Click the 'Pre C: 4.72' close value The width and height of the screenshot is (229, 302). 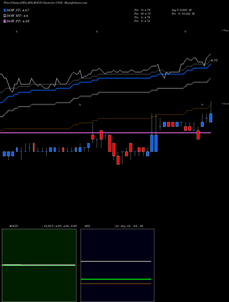(x=142, y=21)
